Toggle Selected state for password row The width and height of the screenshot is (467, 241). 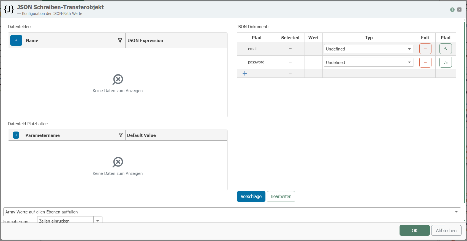[290, 62]
